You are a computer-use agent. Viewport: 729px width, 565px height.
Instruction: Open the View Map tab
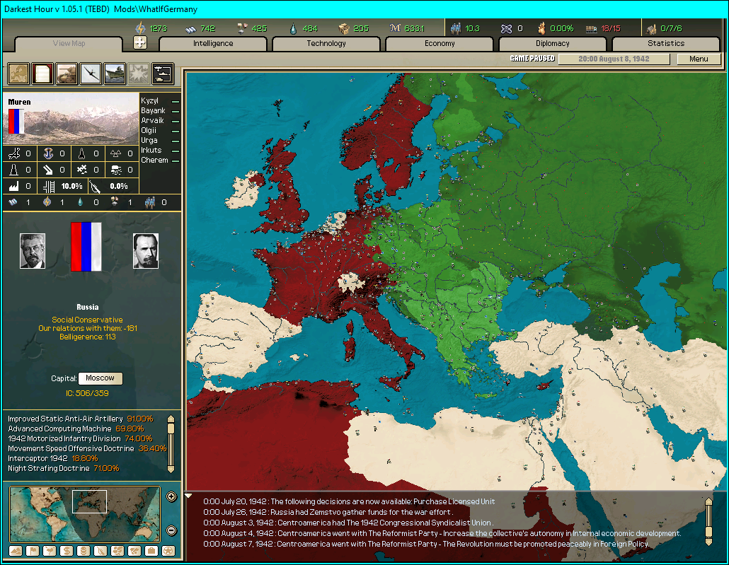tap(69, 43)
